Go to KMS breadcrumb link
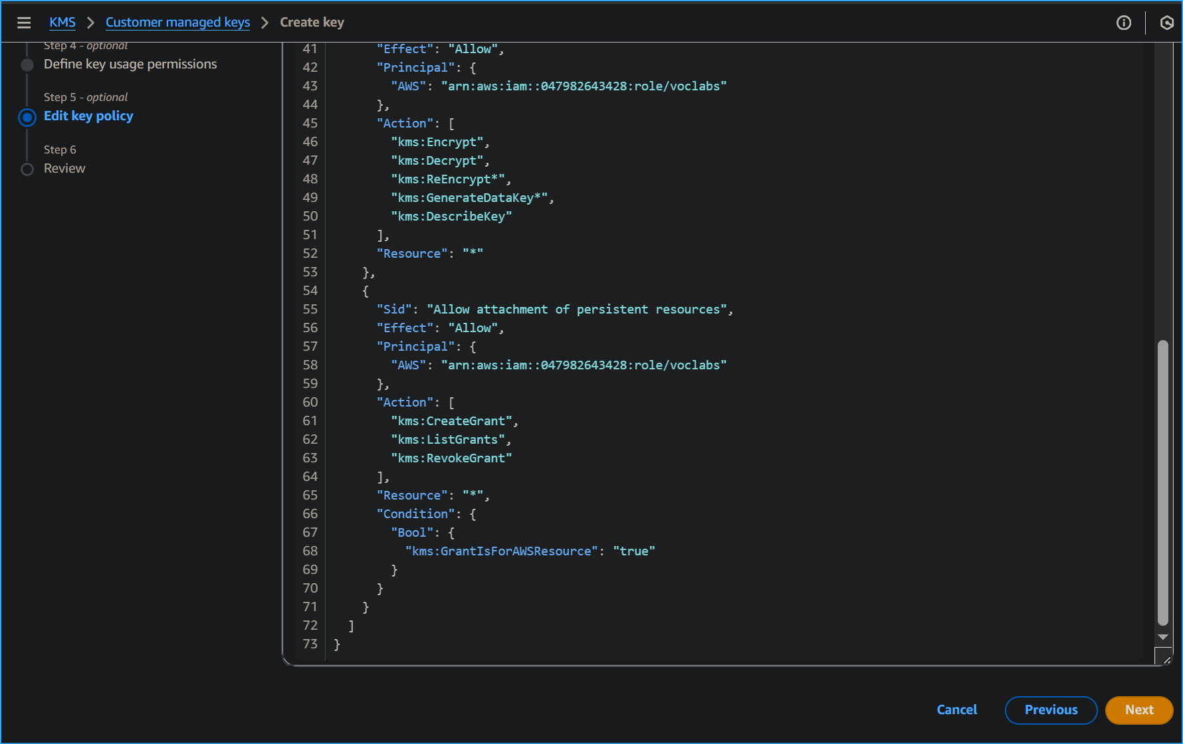The height and width of the screenshot is (744, 1183). [62, 23]
